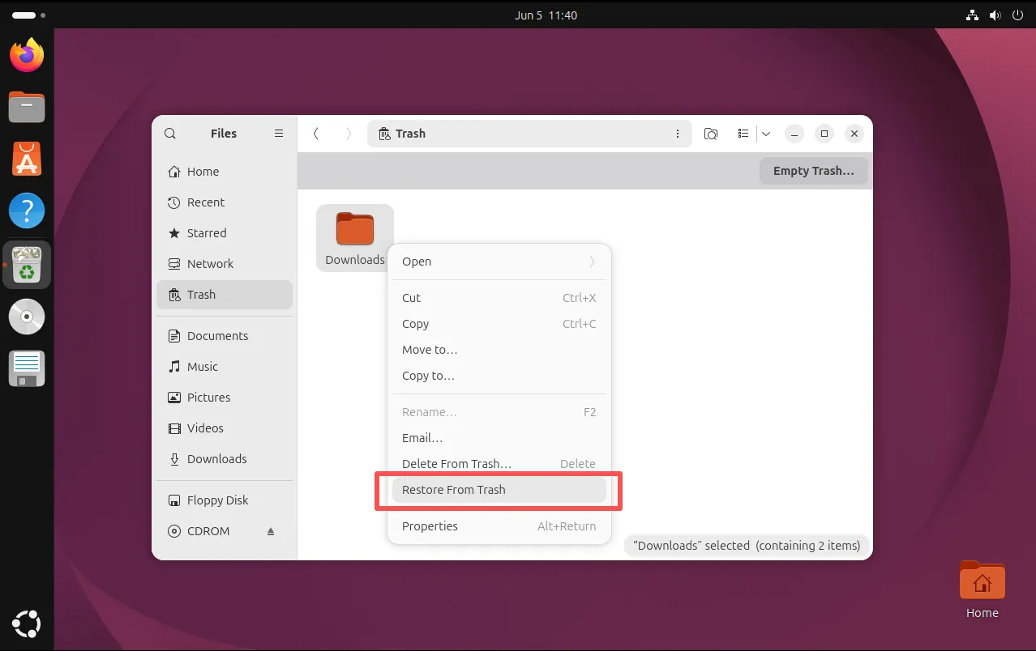The image size is (1036, 651).
Task: Choose Email… from context menu
Action: (x=499, y=438)
